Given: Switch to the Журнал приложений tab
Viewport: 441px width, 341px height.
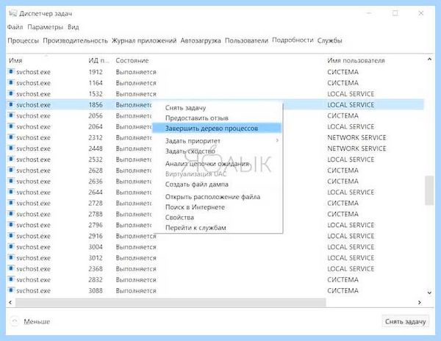Looking at the screenshot, I should pyautogui.click(x=144, y=40).
